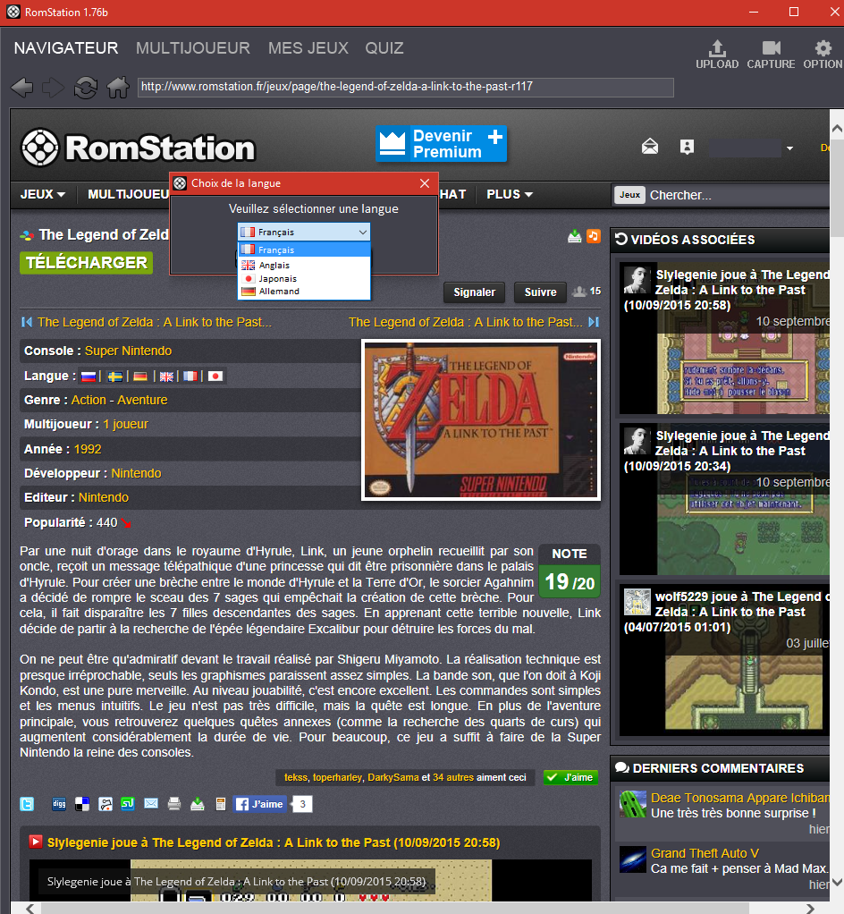The height and width of the screenshot is (914, 844).
Task: Go to the home page icon
Action: pos(118,88)
